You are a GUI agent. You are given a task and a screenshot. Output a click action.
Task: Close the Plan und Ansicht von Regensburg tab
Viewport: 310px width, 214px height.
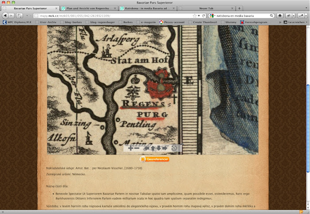[115, 8]
